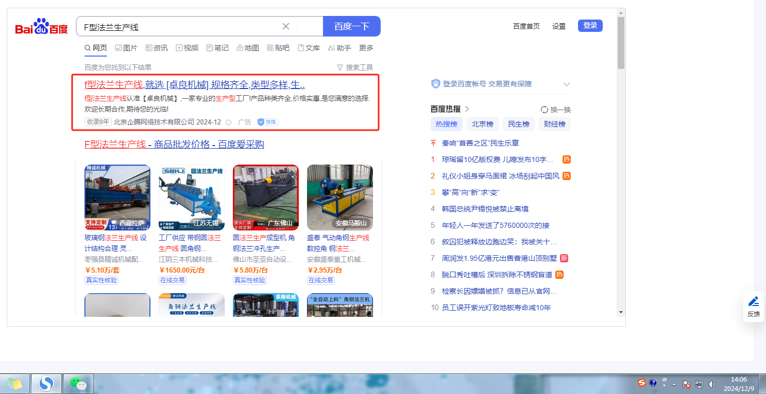766x394 pixels.
Task: Click the Sogou input method tray icon
Action: [x=642, y=383]
